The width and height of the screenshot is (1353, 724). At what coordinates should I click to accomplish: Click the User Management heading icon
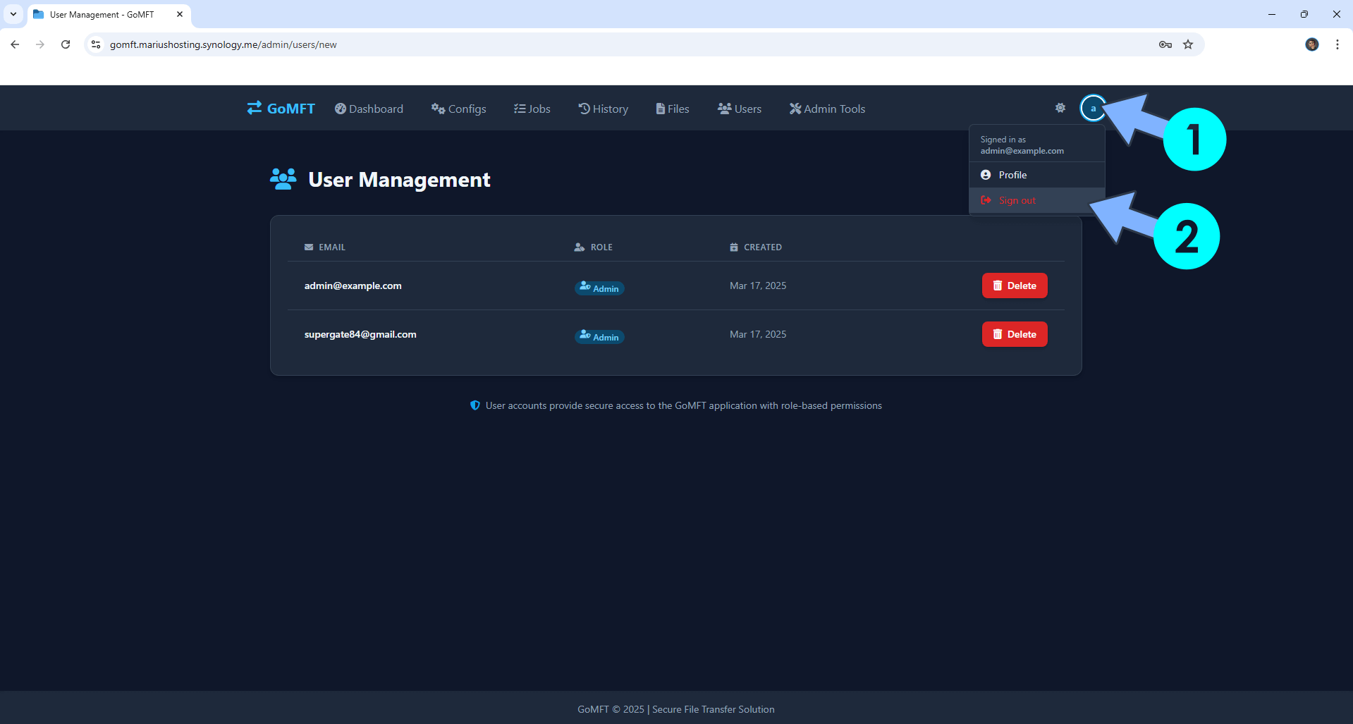(x=283, y=179)
